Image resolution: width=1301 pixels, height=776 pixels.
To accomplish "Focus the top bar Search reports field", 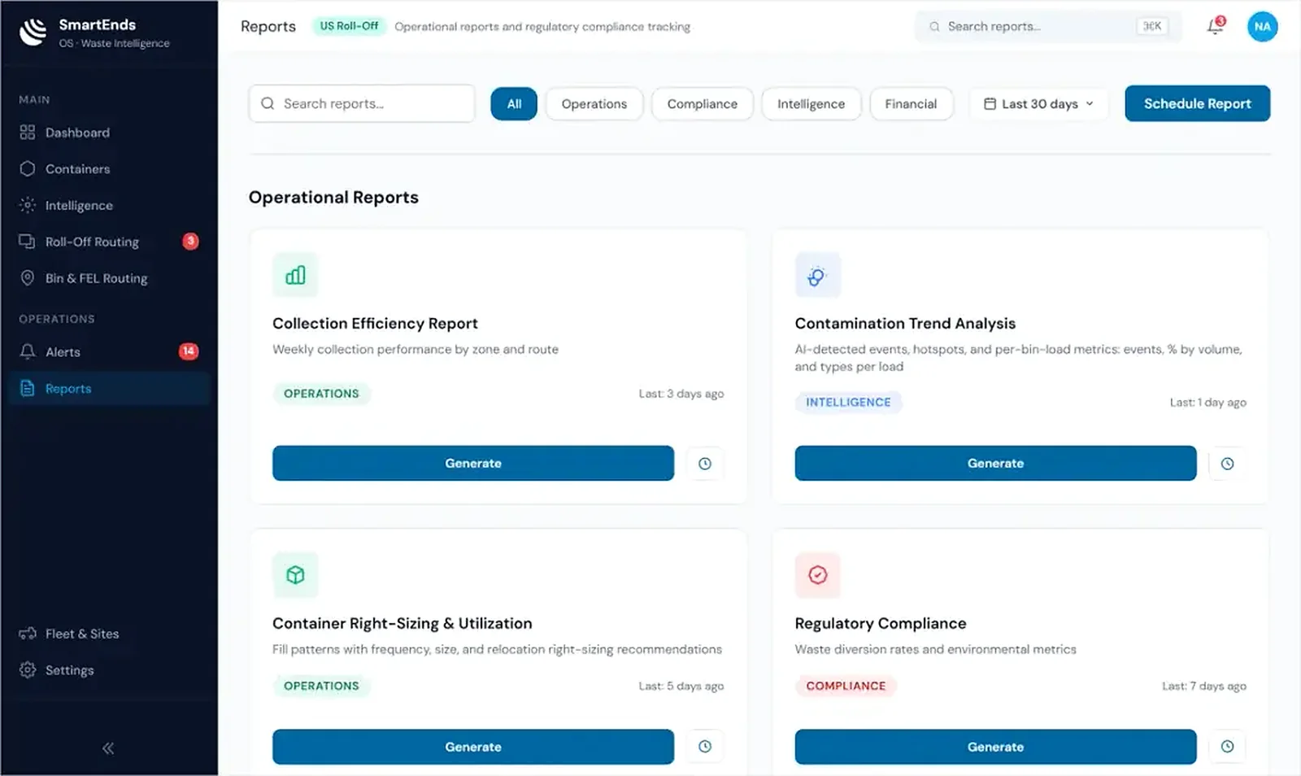I will [1048, 26].
